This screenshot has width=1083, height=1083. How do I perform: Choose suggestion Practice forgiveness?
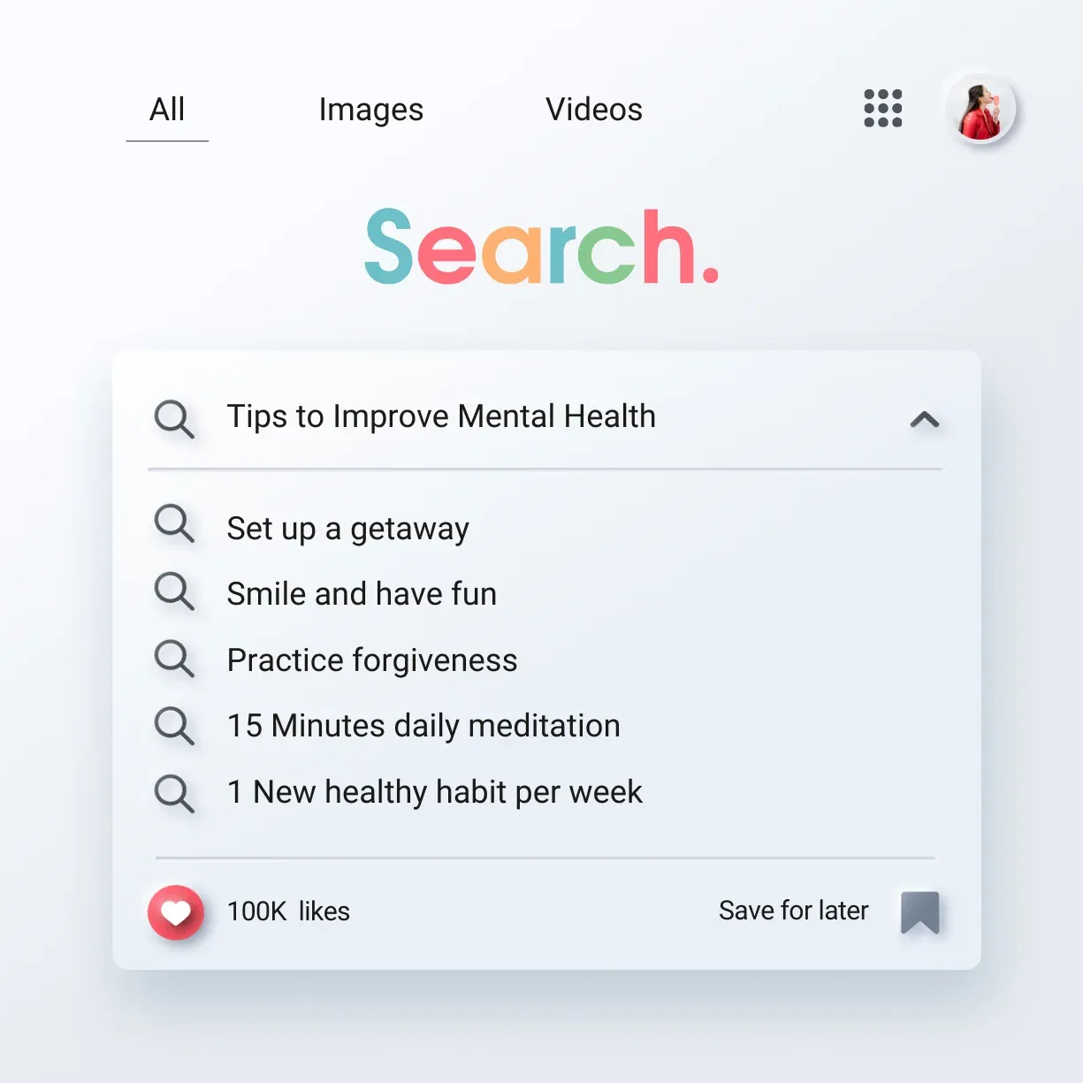372,660
